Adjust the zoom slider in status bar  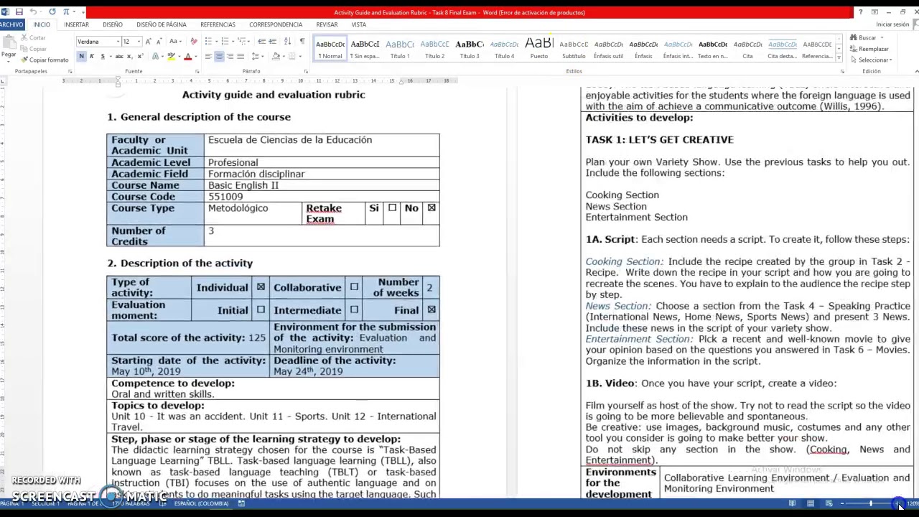pos(870,503)
